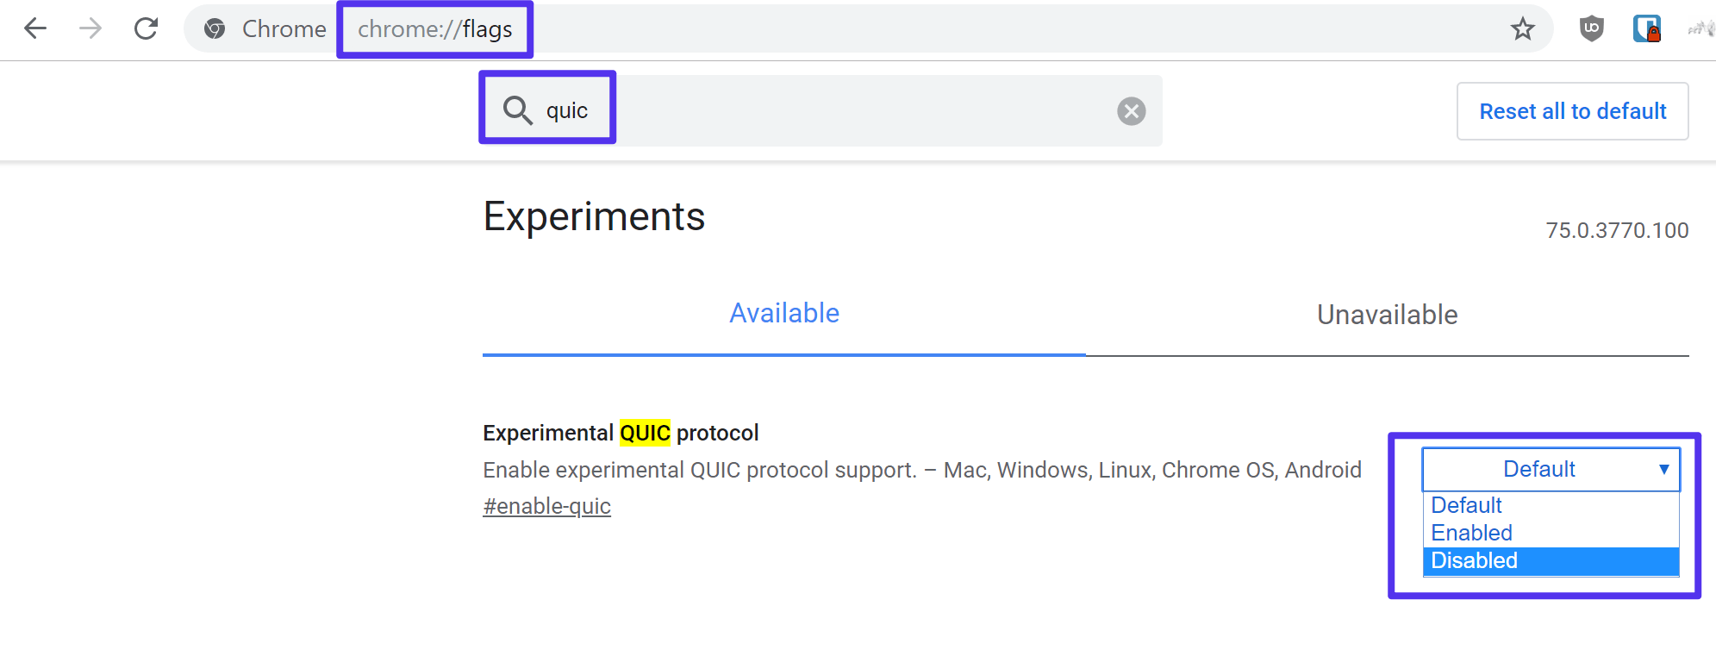Viewport: 1716px width, 656px height.
Task: Switch to the Unavailable tab
Action: [1386, 314]
